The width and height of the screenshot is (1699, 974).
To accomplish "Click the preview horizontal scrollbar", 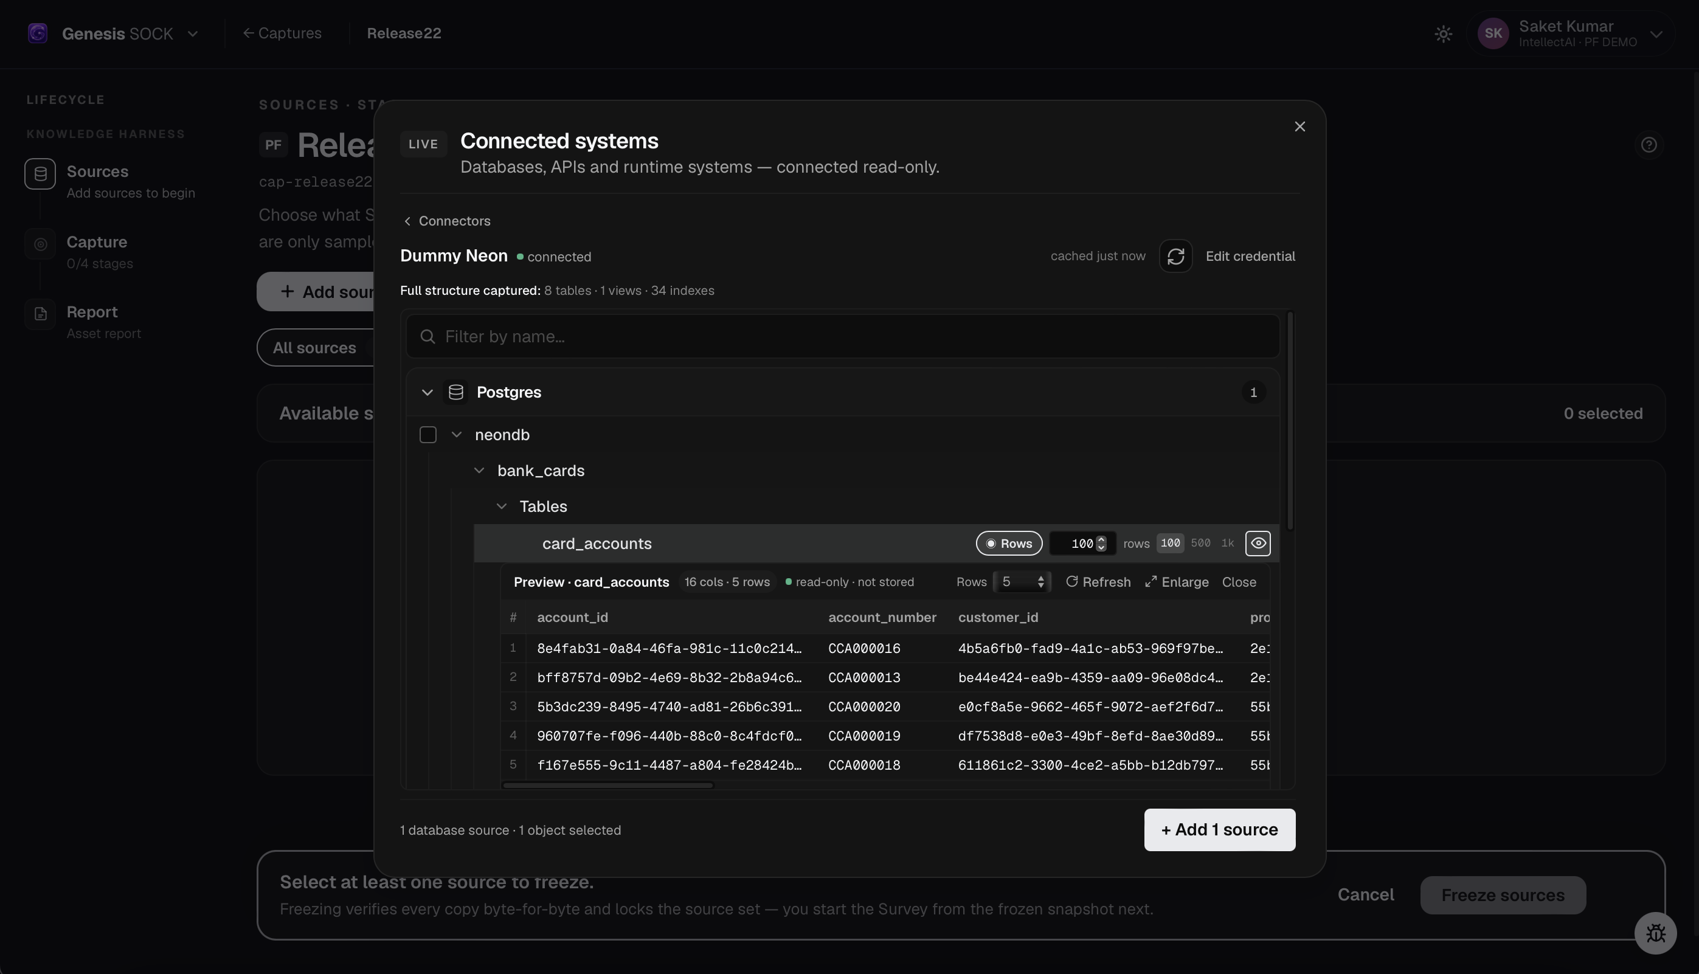I will pos(608,786).
